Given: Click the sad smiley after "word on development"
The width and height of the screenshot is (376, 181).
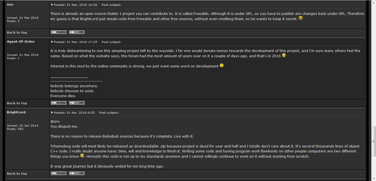Looking at the screenshot, I should (x=222, y=66).
